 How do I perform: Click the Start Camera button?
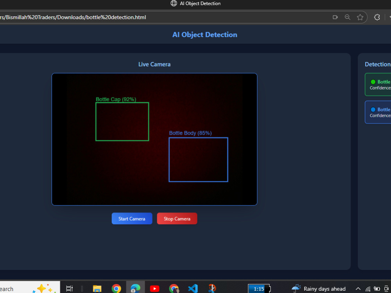tap(132, 218)
